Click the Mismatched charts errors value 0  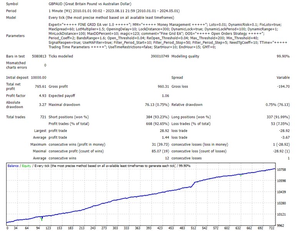pos(45,65)
